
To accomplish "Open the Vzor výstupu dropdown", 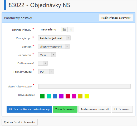I will 54,38.
